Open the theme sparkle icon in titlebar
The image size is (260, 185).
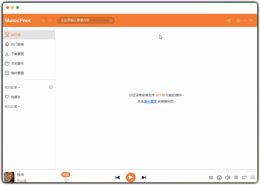[229, 20]
